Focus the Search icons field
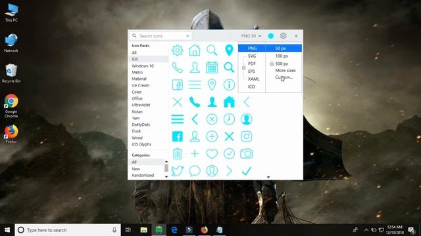The height and width of the screenshot is (236, 421). (161, 36)
